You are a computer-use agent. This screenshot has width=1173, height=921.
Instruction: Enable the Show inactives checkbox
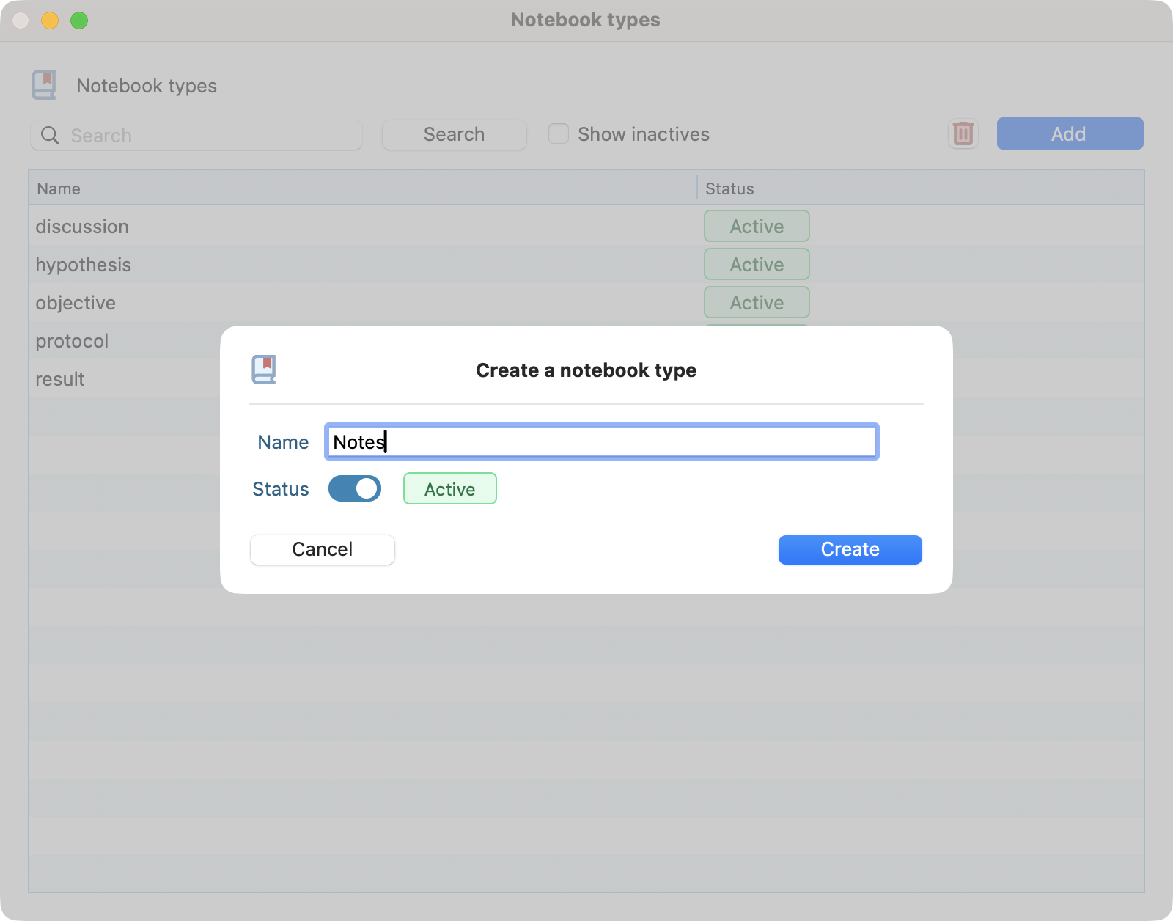pyautogui.click(x=559, y=133)
